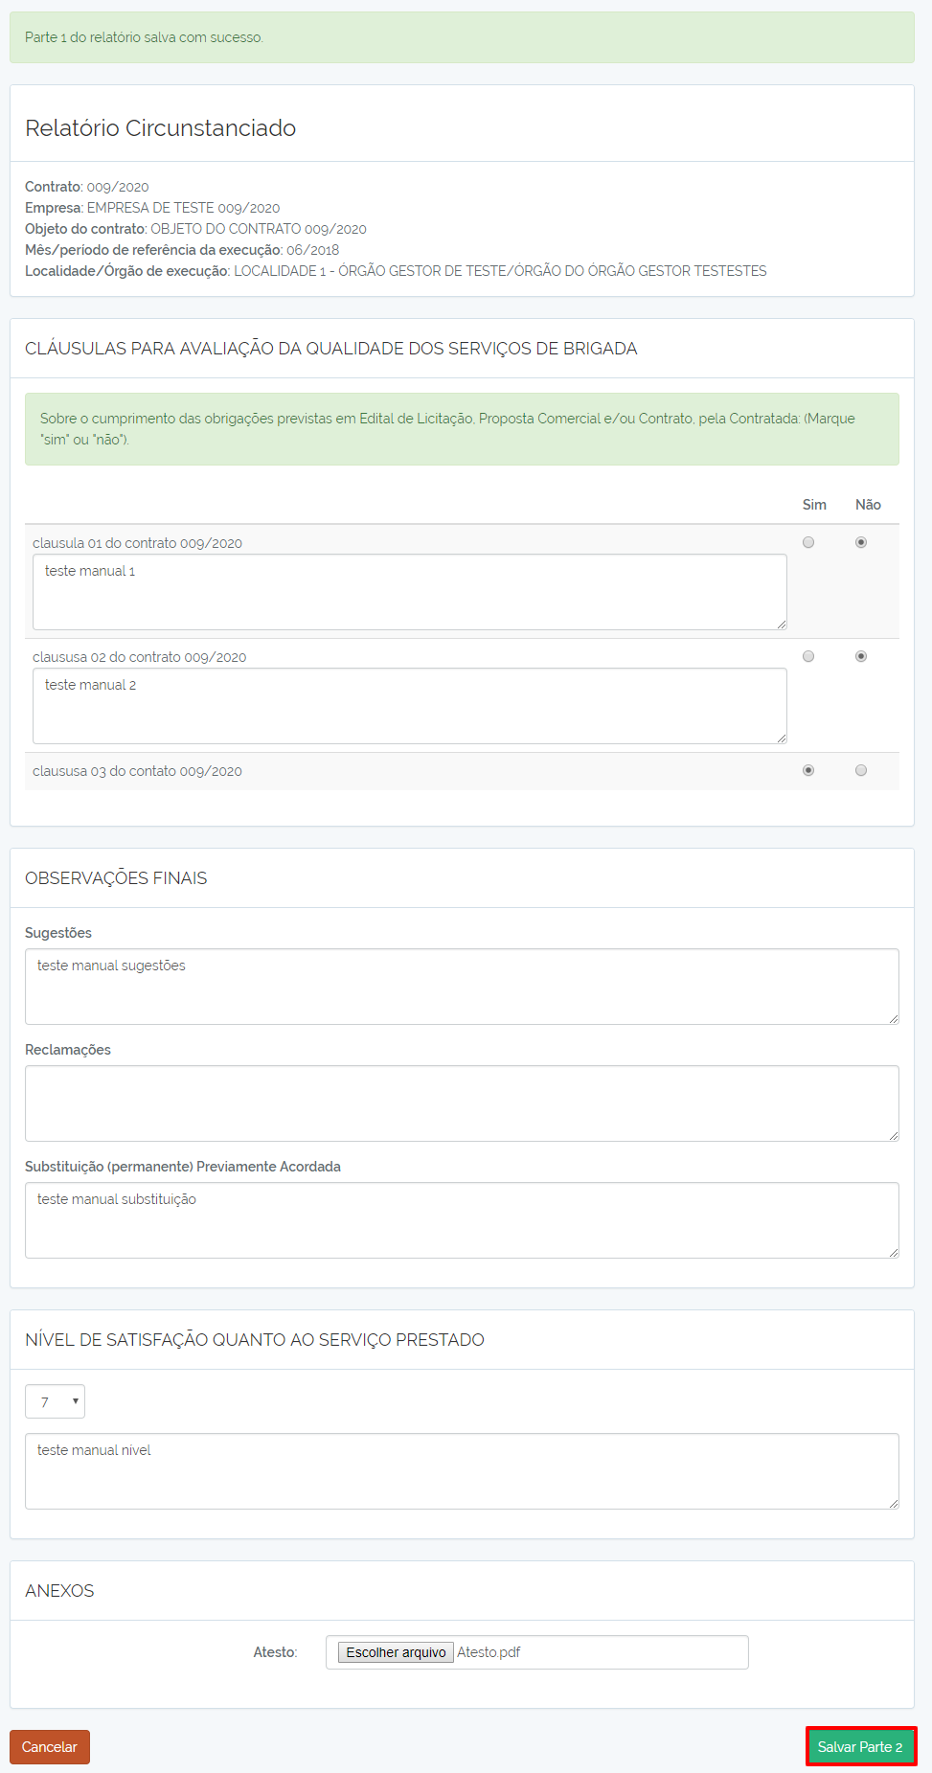Focus the Sugestões text area
Viewport: 932px width, 1773px height.
(x=462, y=987)
